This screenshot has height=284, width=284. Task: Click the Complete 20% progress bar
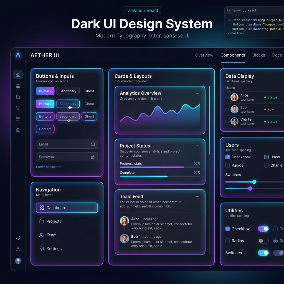[160, 176]
